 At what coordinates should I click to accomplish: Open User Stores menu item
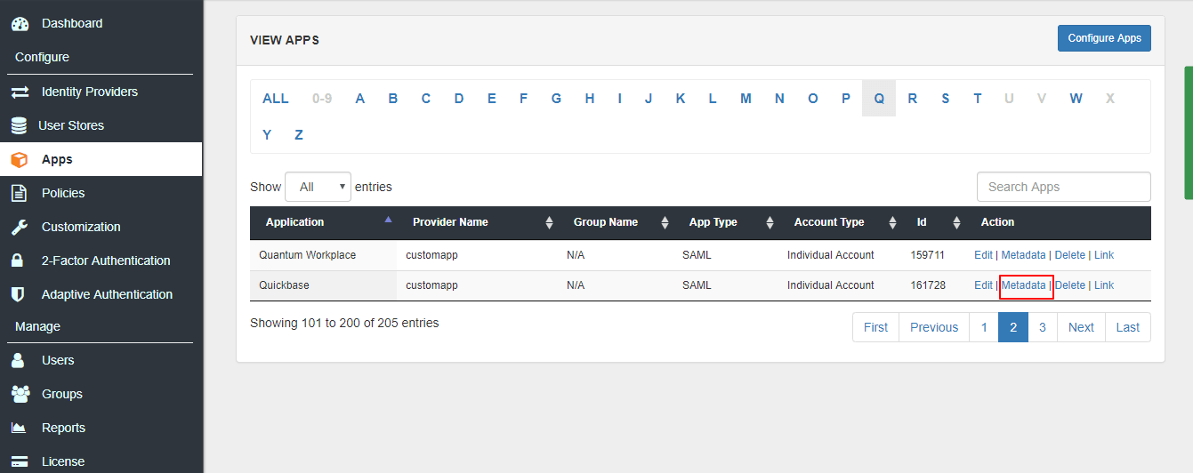pyautogui.click(x=71, y=125)
